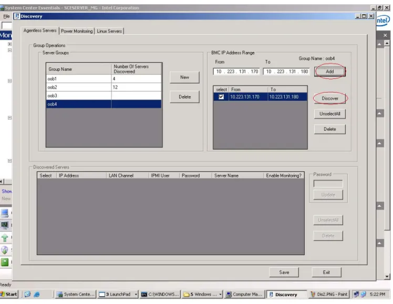393x304 pixels.
Task: Click the disabled Update password button
Action: [x=328, y=195]
